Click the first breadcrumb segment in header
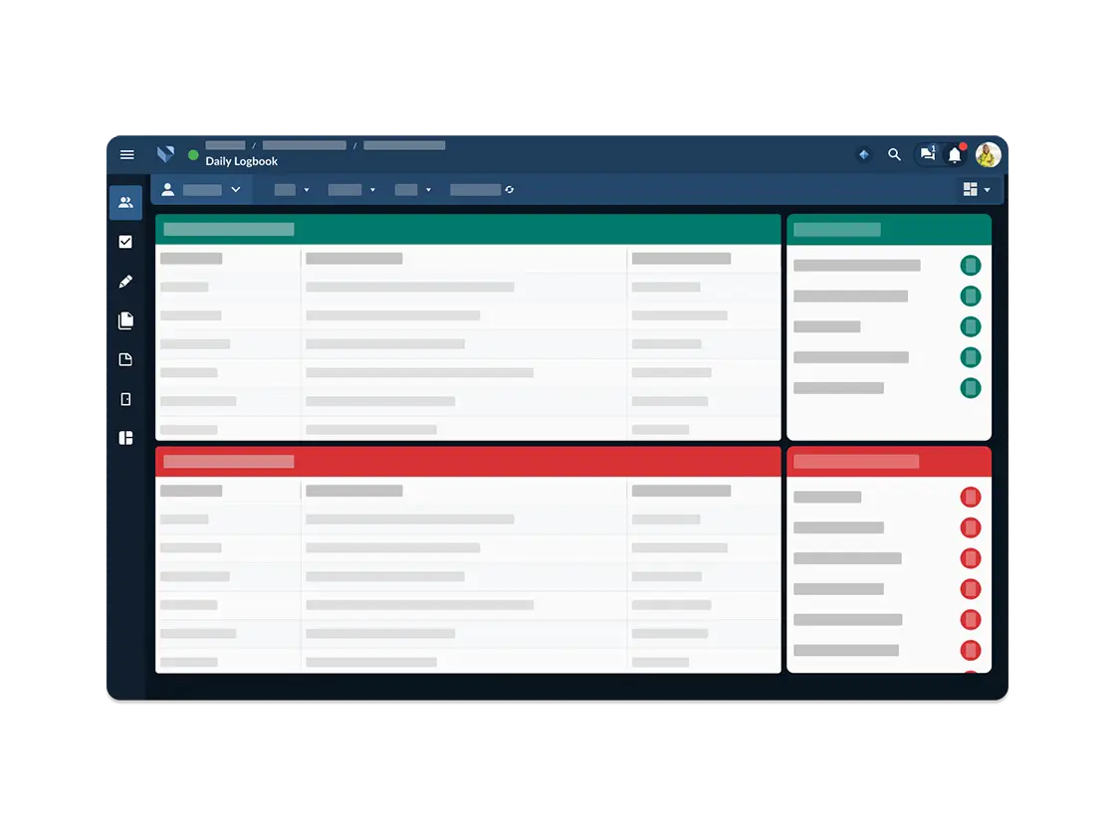 pyautogui.click(x=225, y=145)
